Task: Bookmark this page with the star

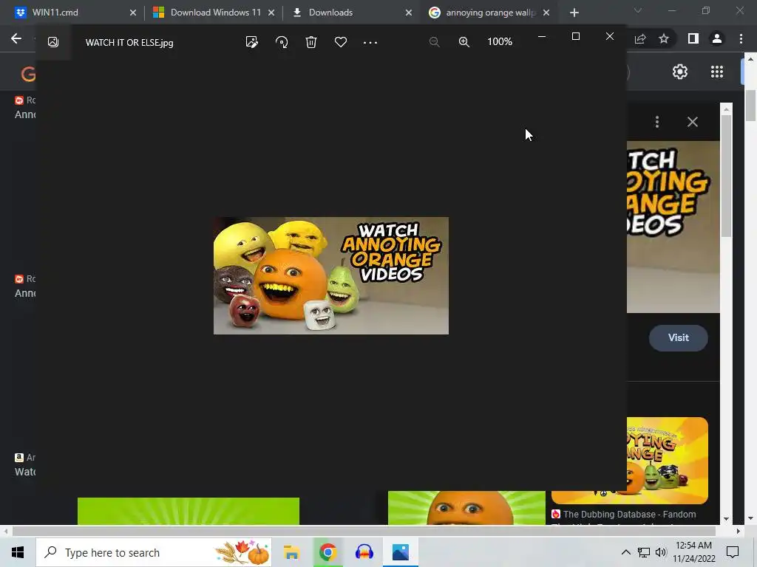Action: pyautogui.click(x=664, y=38)
